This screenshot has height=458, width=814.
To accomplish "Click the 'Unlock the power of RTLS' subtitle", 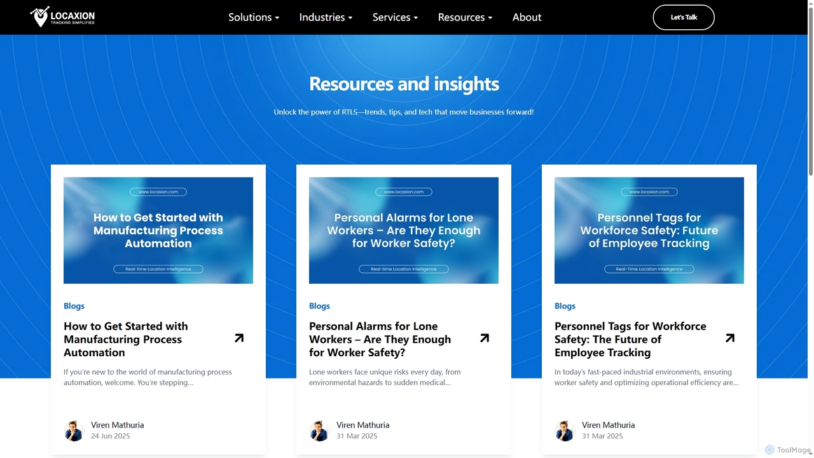I will [x=404, y=112].
